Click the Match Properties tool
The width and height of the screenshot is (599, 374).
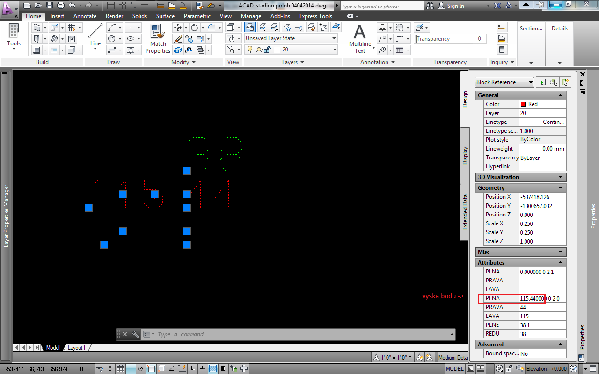click(158, 39)
